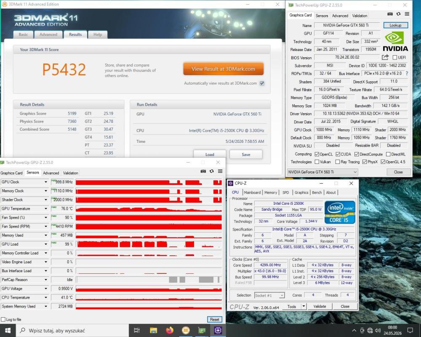Image resolution: width=421 pixels, height=337 pixels.
Task: Click the Save button in 3DMark 11
Action: (246, 155)
